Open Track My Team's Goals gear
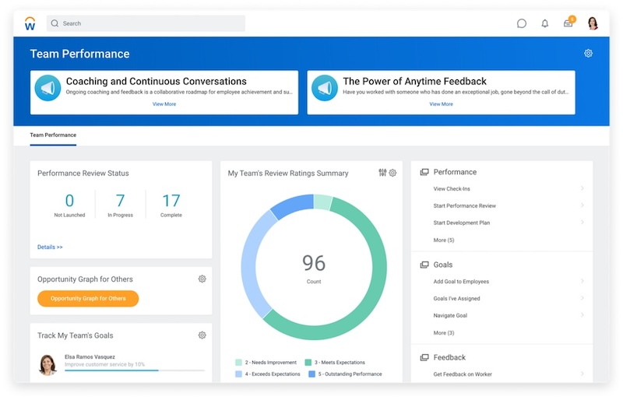 pos(202,335)
